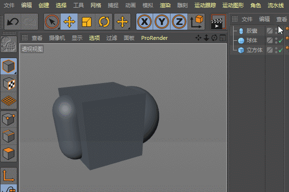
Task: Enable Axis mode L-shaped icon
Action: click(x=9, y=176)
